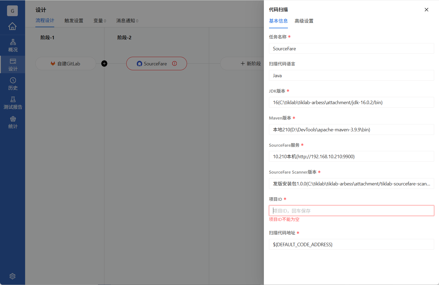Switch to 基本信息 tab
Screen dimensions: 439x285
pyautogui.click(x=278, y=21)
